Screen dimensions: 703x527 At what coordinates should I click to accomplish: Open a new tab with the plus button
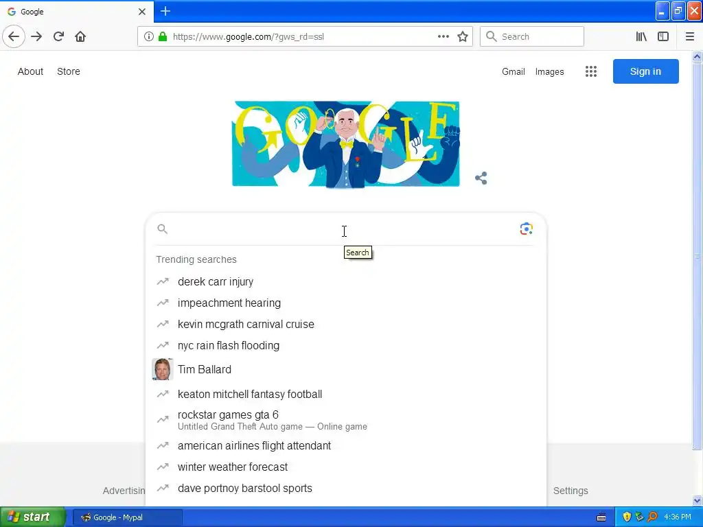pos(165,11)
